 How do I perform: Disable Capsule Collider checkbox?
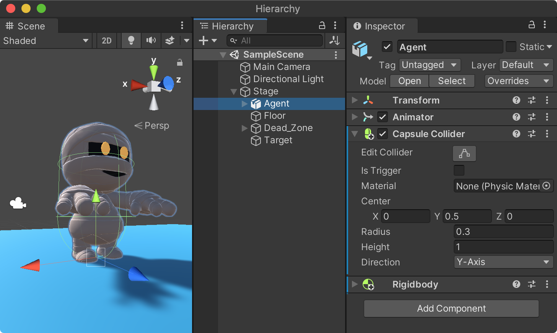pyautogui.click(x=383, y=134)
